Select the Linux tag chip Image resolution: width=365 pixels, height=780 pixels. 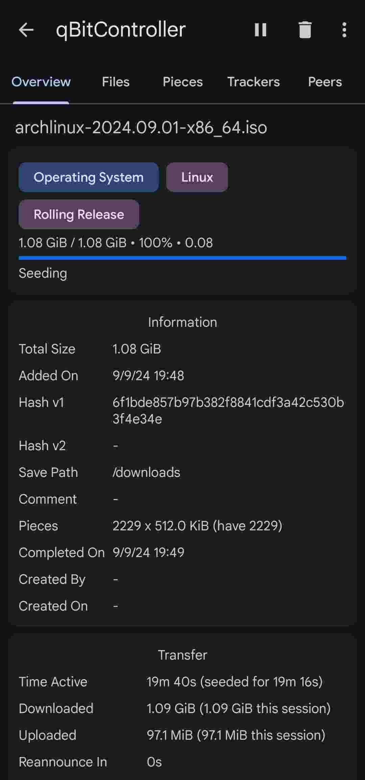pyautogui.click(x=197, y=177)
